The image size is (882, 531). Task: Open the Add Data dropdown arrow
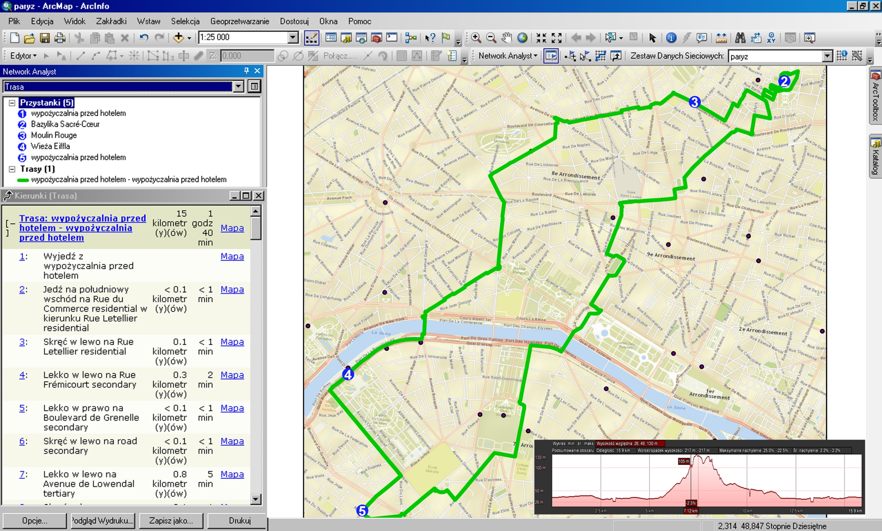click(x=189, y=38)
